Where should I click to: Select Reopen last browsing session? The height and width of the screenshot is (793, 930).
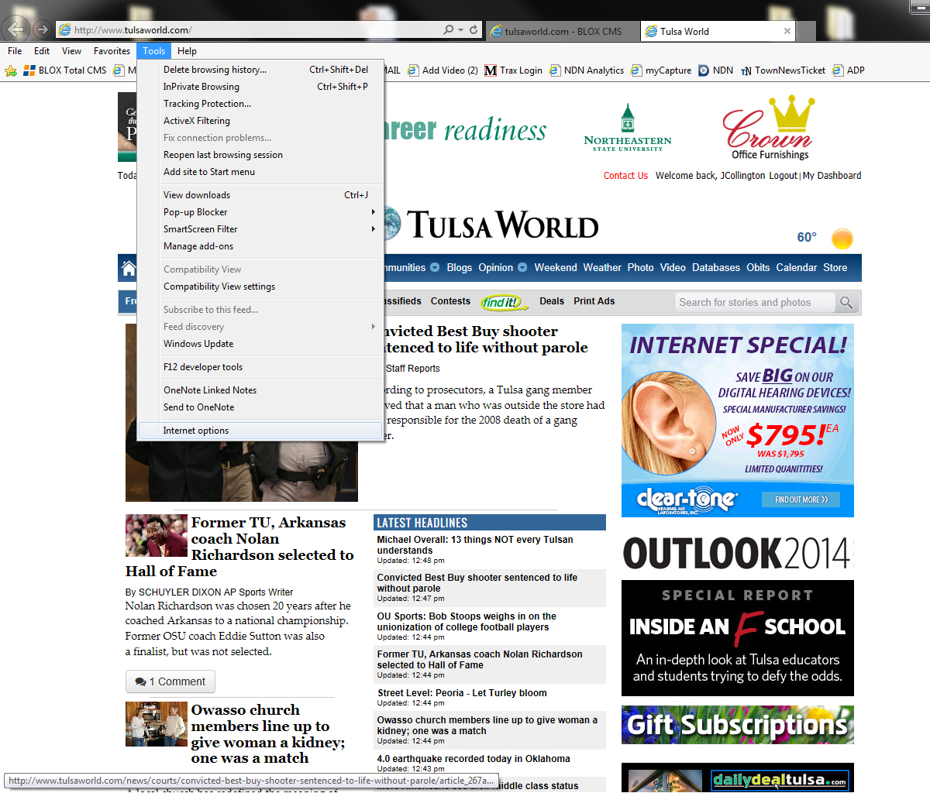click(x=260, y=155)
